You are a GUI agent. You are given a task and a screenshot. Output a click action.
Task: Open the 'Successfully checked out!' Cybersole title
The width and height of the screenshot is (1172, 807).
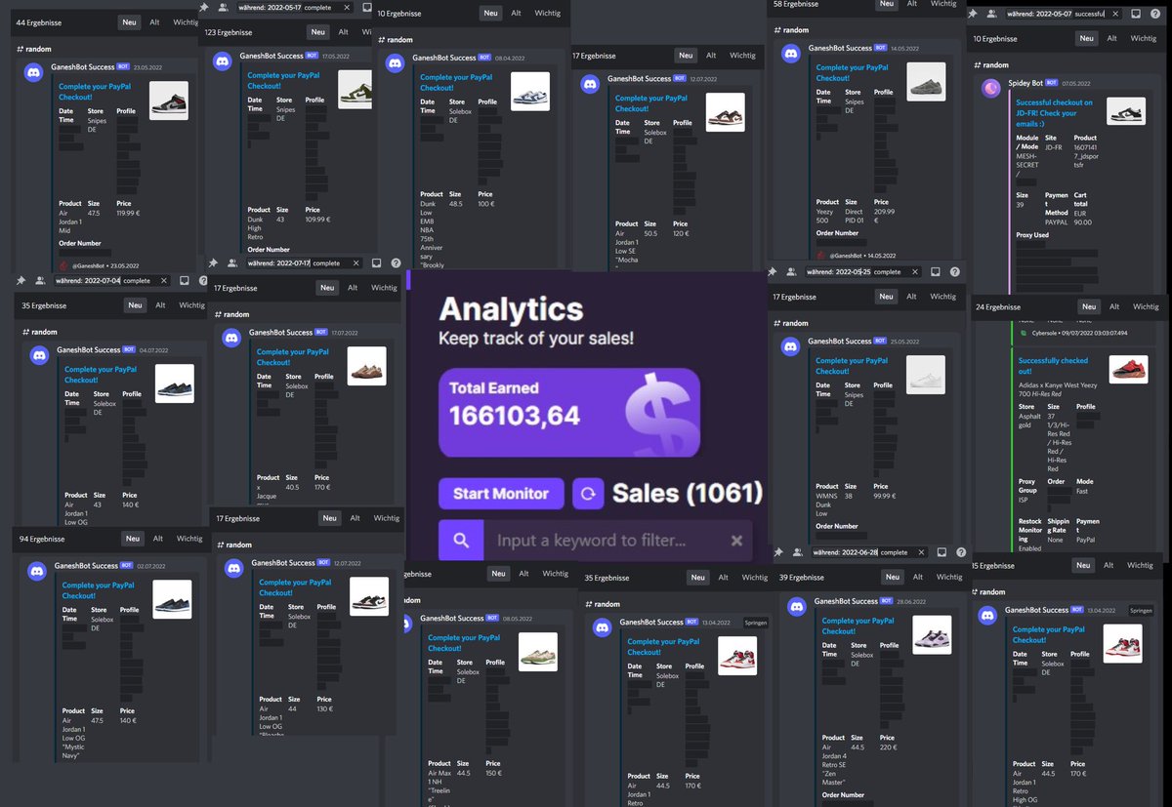coord(1053,366)
